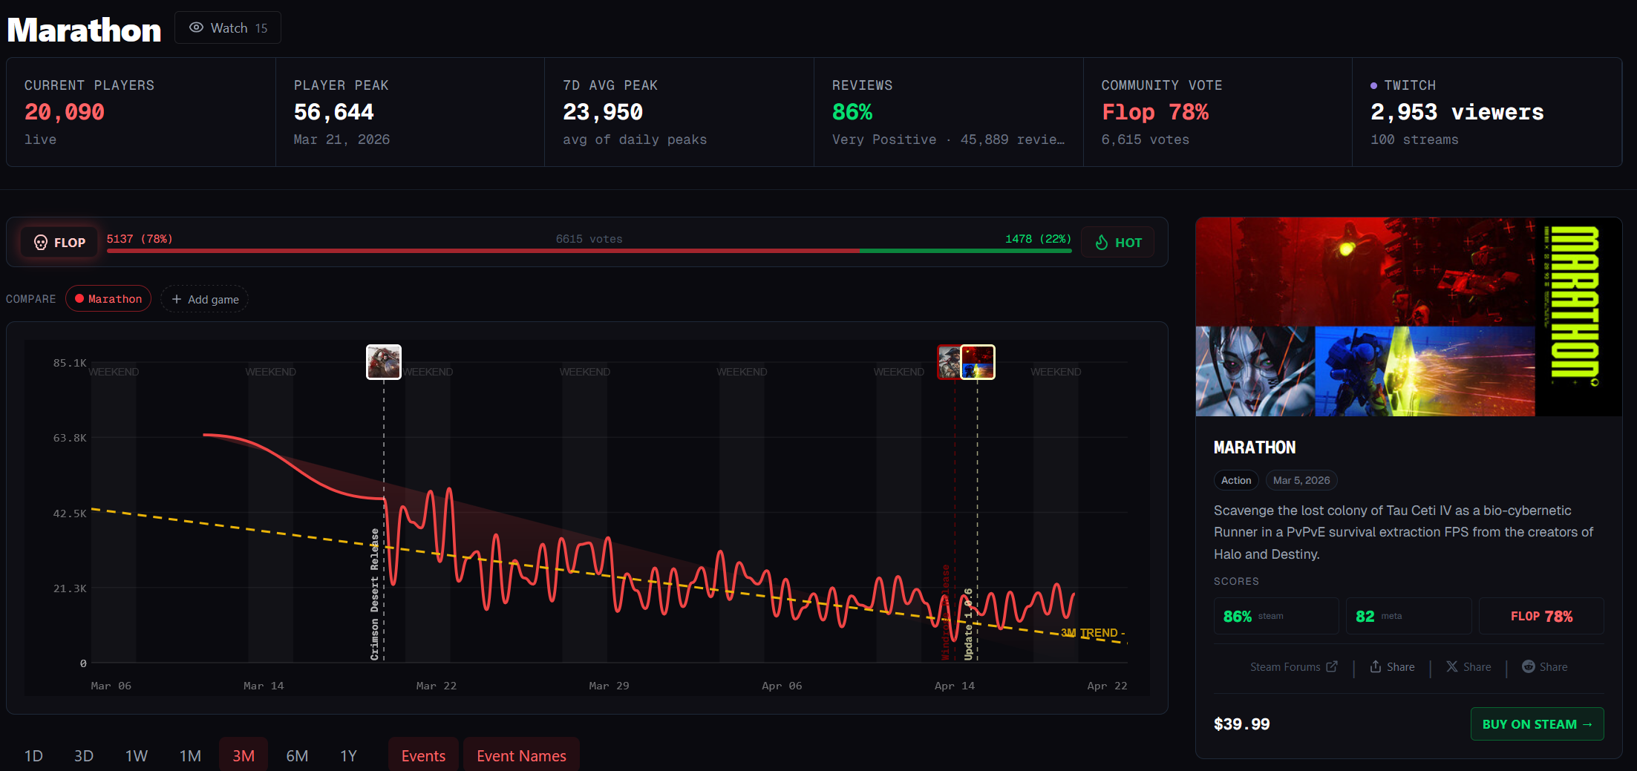Click the red dot in Marathon chip
1637x771 pixels.
coord(79,298)
